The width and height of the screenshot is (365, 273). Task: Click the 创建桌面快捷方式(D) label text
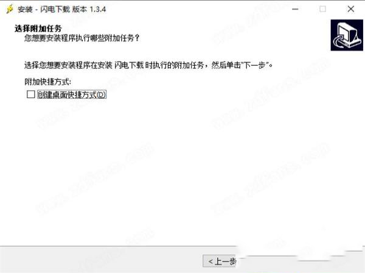[72, 94]
